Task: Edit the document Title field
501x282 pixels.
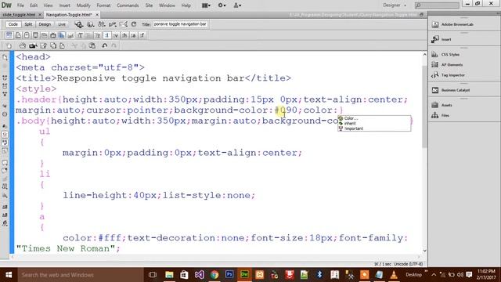Action: coord(180,24)
